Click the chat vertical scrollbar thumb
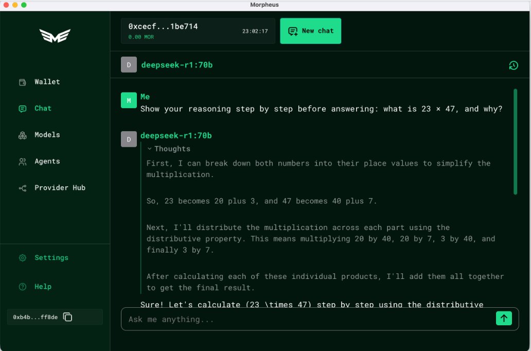This screenshot has height=351, width=531. pyautogui.click(x=516, y=142)
